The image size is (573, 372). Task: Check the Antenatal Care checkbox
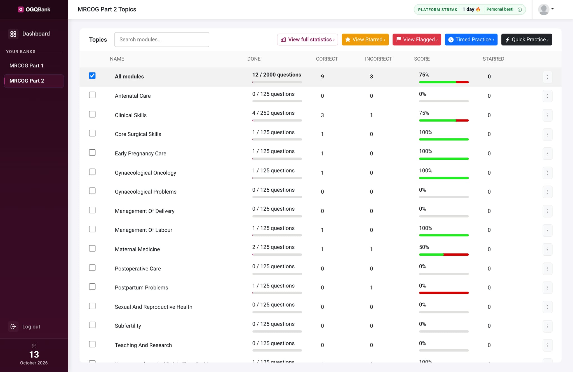coord(92,95)
